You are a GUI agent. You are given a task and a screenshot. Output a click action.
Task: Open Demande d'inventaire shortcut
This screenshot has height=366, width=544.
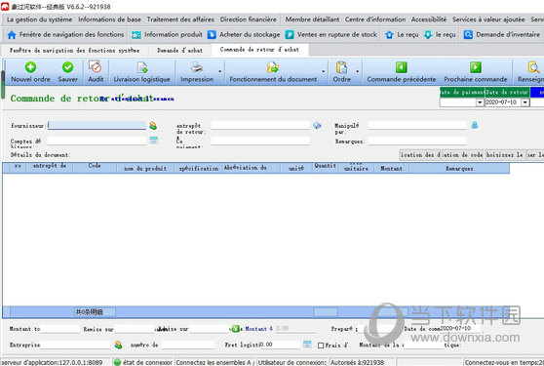tap(502, 34)
